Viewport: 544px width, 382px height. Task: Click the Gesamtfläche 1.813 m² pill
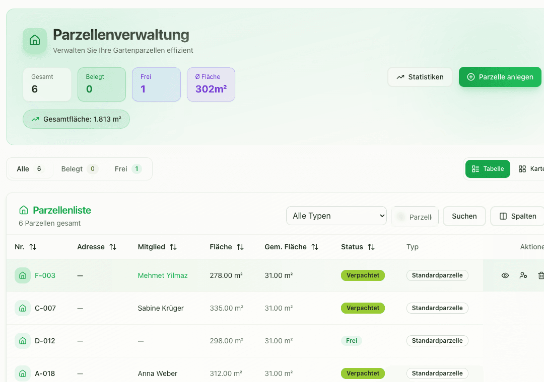pos(77,119)
